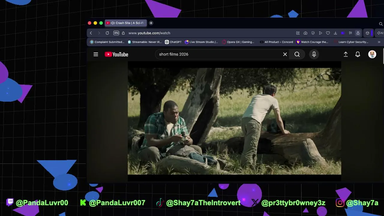Open browser profile icon

358,33
